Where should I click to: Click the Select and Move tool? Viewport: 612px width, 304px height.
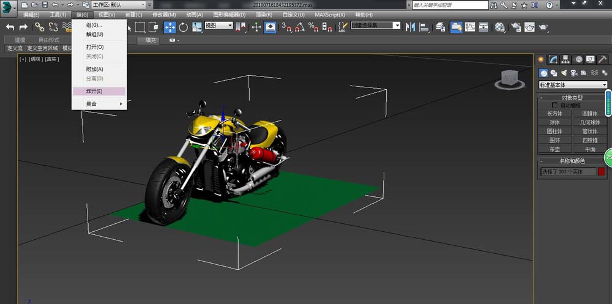(170, 27)
